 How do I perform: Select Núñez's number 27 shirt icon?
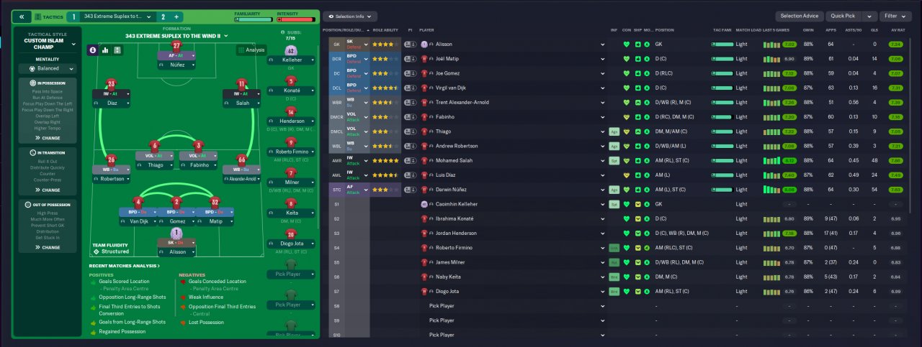pos(176,46)
